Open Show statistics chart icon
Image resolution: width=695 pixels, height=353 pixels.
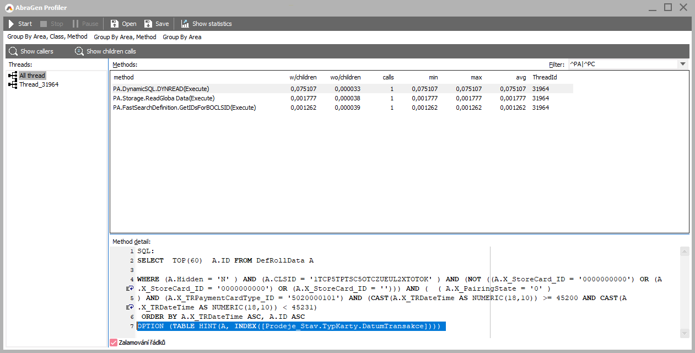click(x=185, y=24)
